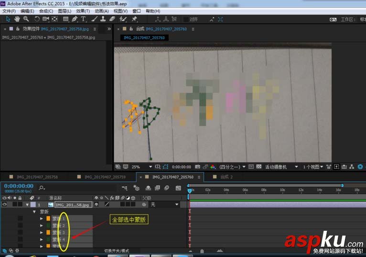Click the graph editor icon in timeline
Image resolution: width=366 pixels, height=257 pixels.
tap(178, 188)
